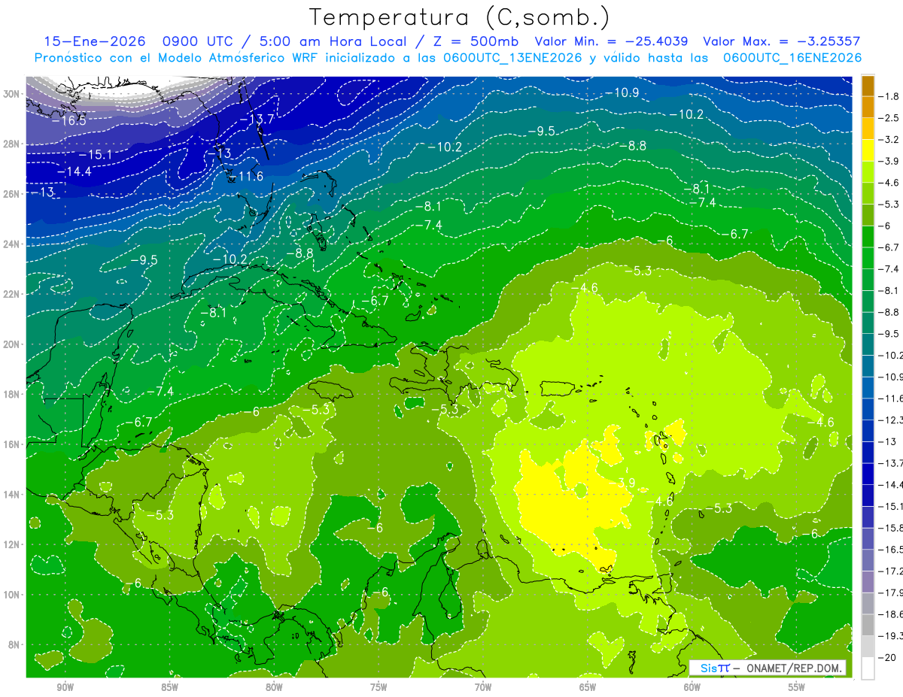Select "Valor Max. = -3.25357" text
Image resolution: width=903 pixels, height=697 pixels.
tap(781, 42)
